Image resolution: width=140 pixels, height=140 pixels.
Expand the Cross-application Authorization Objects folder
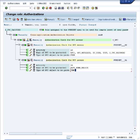point(10,35)
